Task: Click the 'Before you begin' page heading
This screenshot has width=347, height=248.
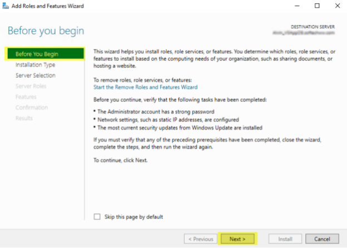Action: tap(46, 30)
